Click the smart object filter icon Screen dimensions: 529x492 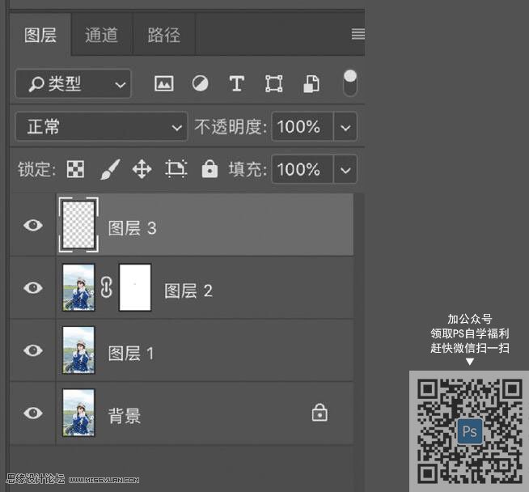coord(311,83)
